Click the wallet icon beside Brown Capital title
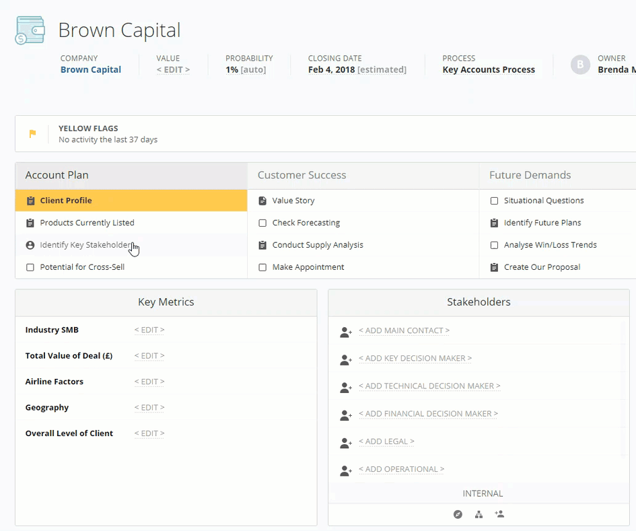Screen dimensions: 636x531 (x=30, y=31)
